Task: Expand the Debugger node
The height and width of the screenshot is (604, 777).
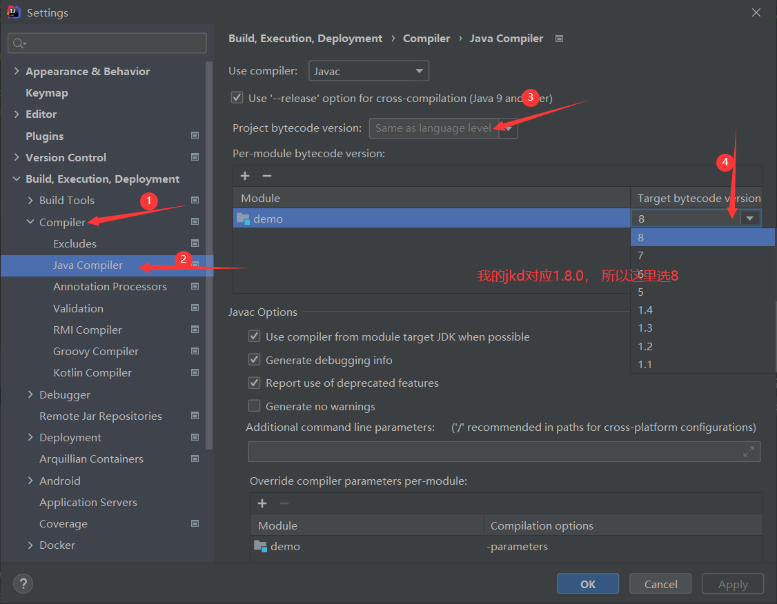Action: coord(30,394)
